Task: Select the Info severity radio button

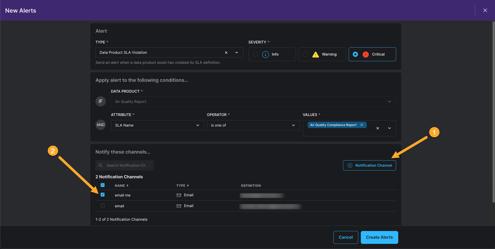Action: pos(255,54)
